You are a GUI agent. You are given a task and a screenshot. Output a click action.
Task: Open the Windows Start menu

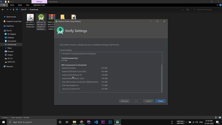(3, 122)
